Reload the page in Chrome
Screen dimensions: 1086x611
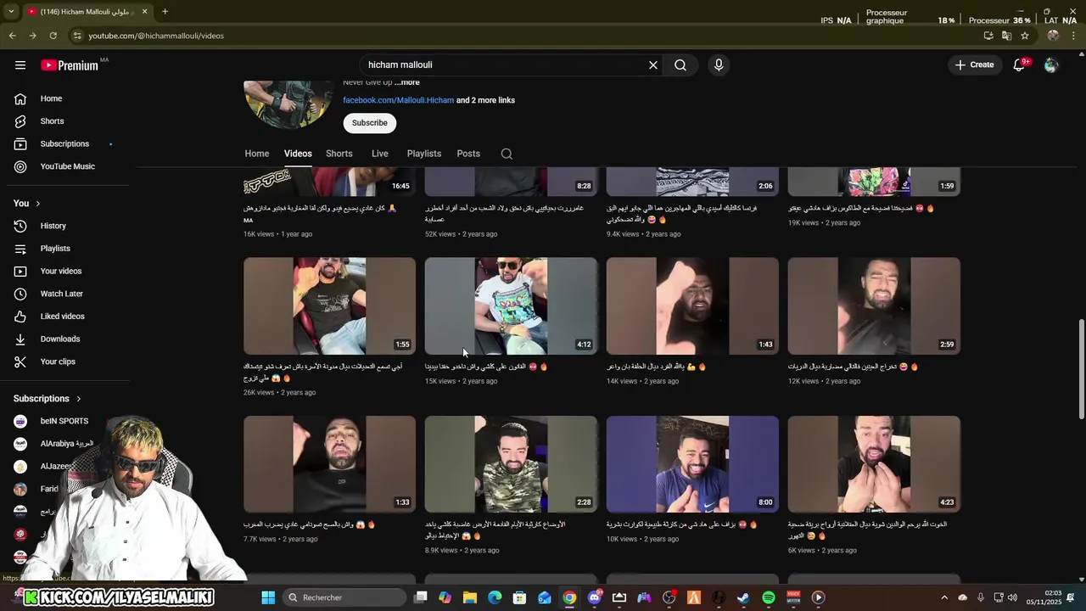[53, 36]
